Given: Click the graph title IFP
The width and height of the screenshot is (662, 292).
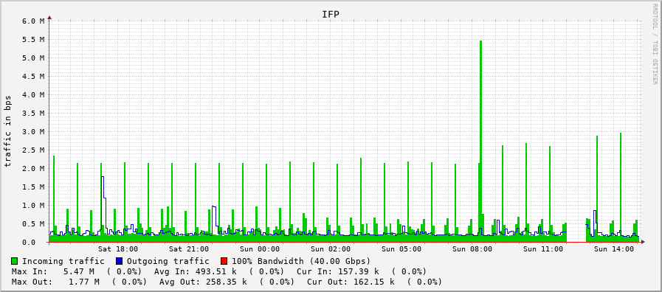Looking at the screenshot, I should [331, 14].
